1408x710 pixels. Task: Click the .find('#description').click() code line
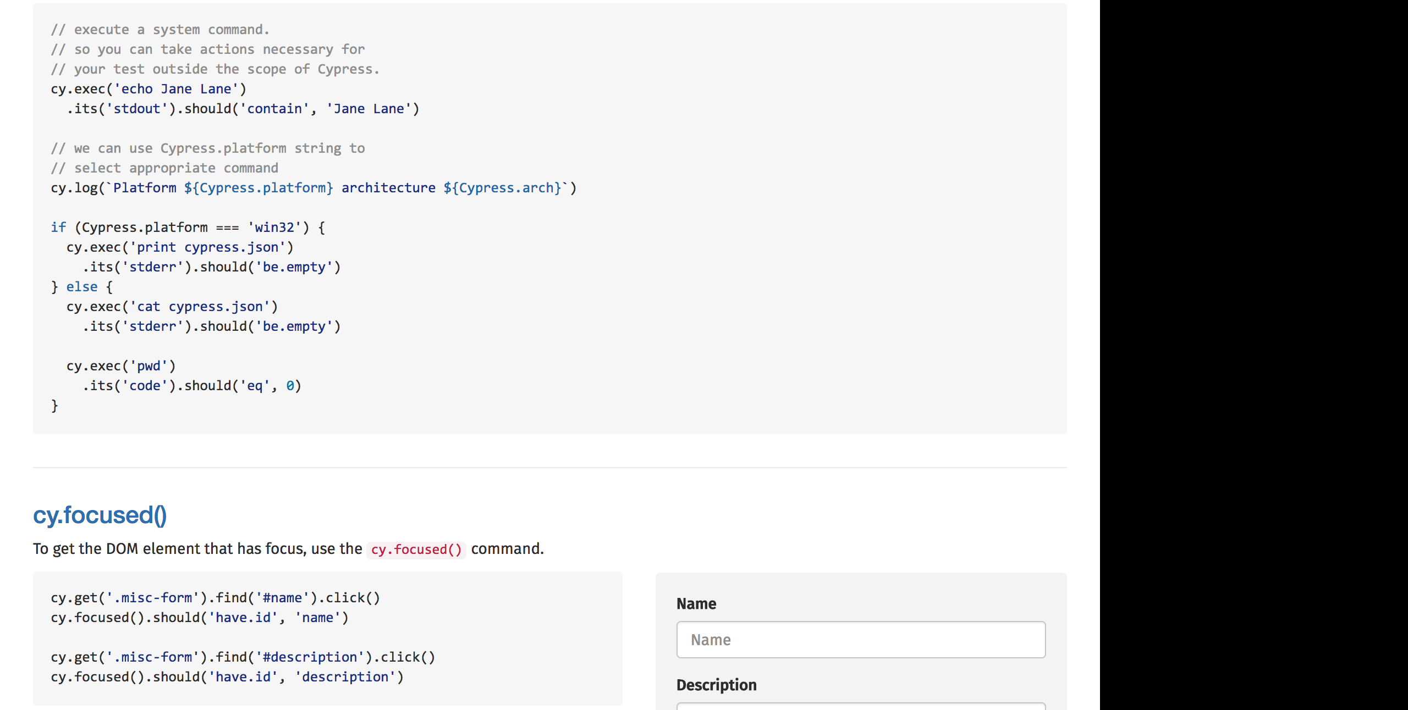click(x=243, y=657)
